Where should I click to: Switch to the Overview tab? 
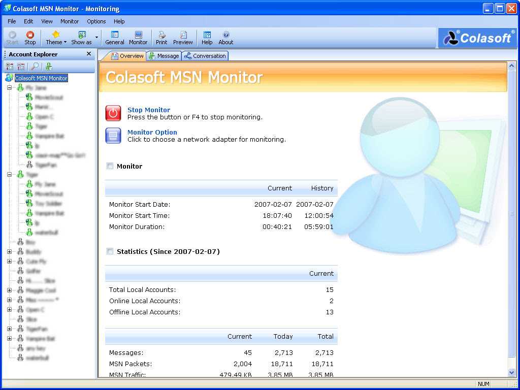point(127,56)
